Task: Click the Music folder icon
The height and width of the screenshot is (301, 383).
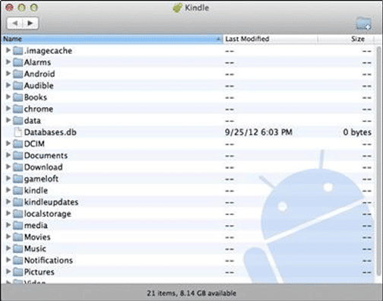Action: pos(18,249)
